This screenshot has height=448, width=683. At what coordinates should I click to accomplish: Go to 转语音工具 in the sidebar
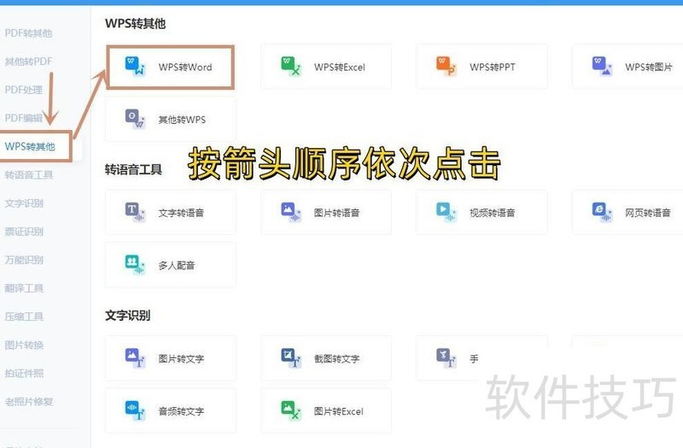click(29, 175)
